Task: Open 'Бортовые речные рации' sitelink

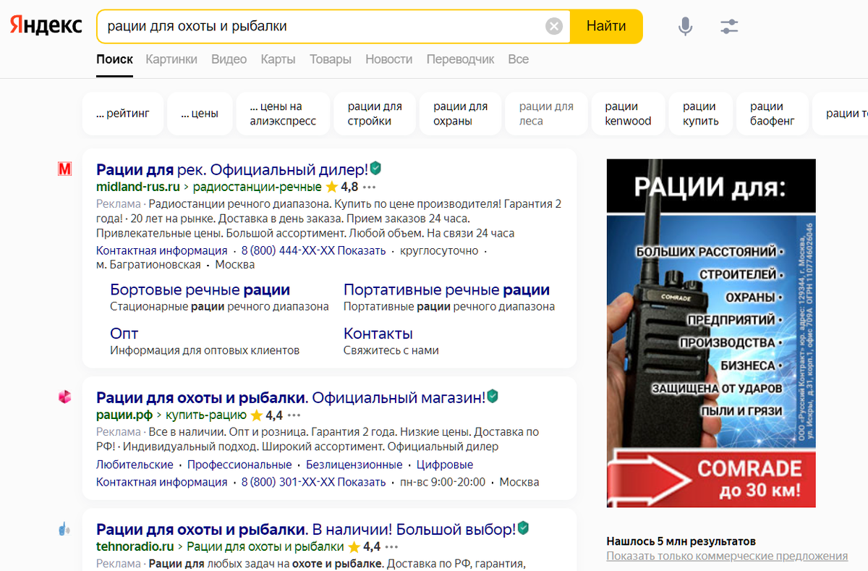Action: tap(200, 289)
